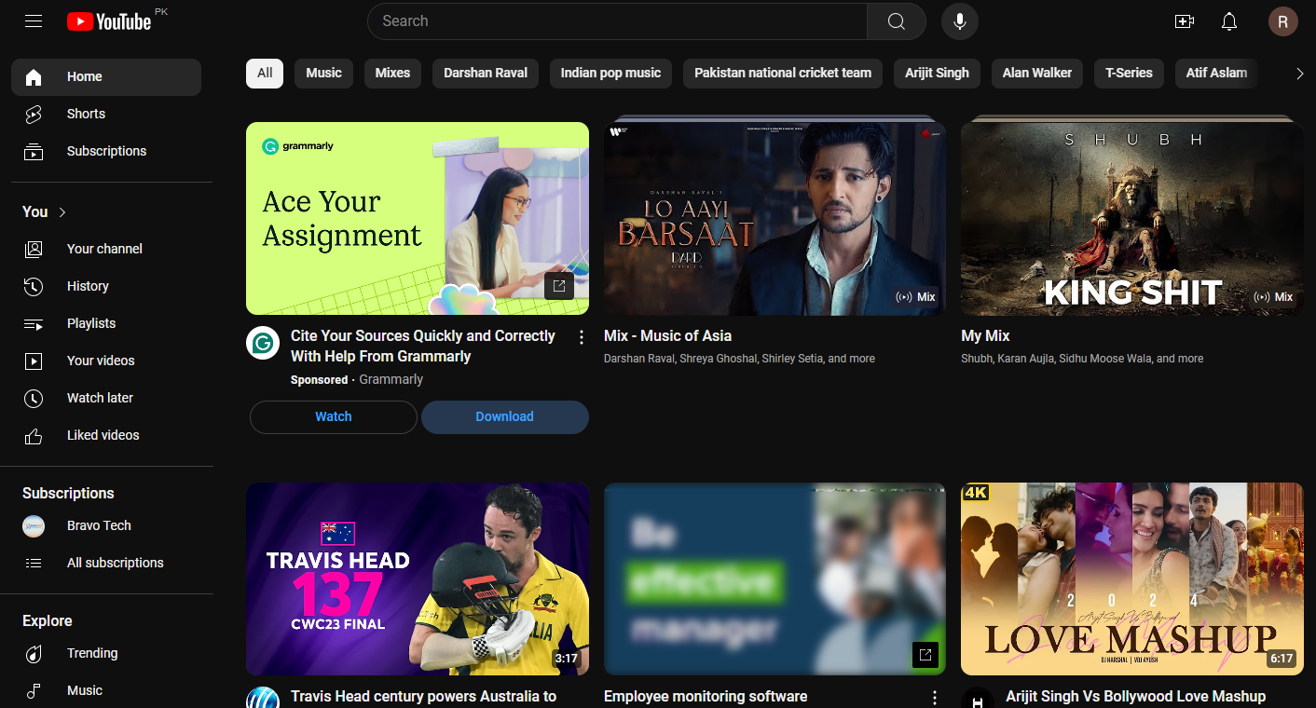
Task: Play Lo Aayi Barsaat mix thumbnail
Action: click(x=775, y=219)
